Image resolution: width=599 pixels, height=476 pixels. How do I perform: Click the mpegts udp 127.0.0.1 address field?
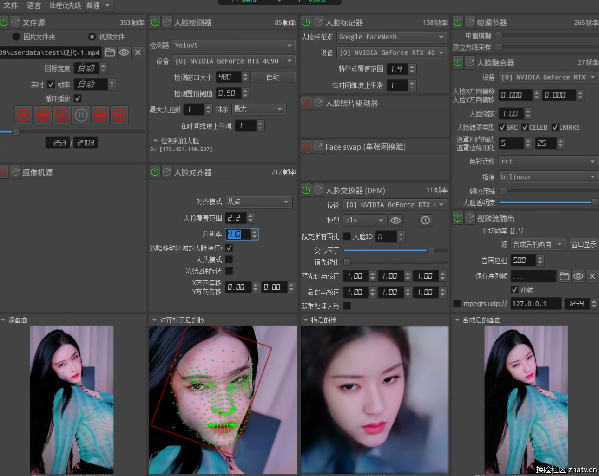(x=536, y=304)
